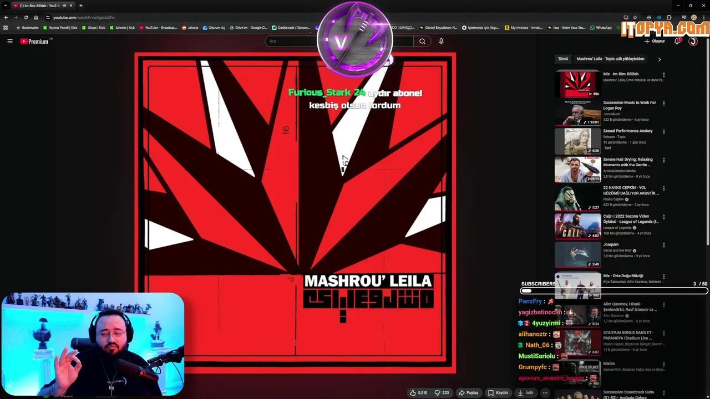Select Mashrou' Leila - Topic uploads chip

click(x=610, y=59)
